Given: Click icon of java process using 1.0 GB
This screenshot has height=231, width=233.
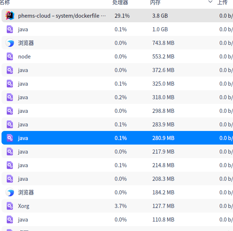Looking at the screenshot, I should click(10, 29).
